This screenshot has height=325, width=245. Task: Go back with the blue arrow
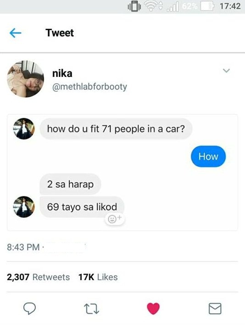(x=16, y=33)
